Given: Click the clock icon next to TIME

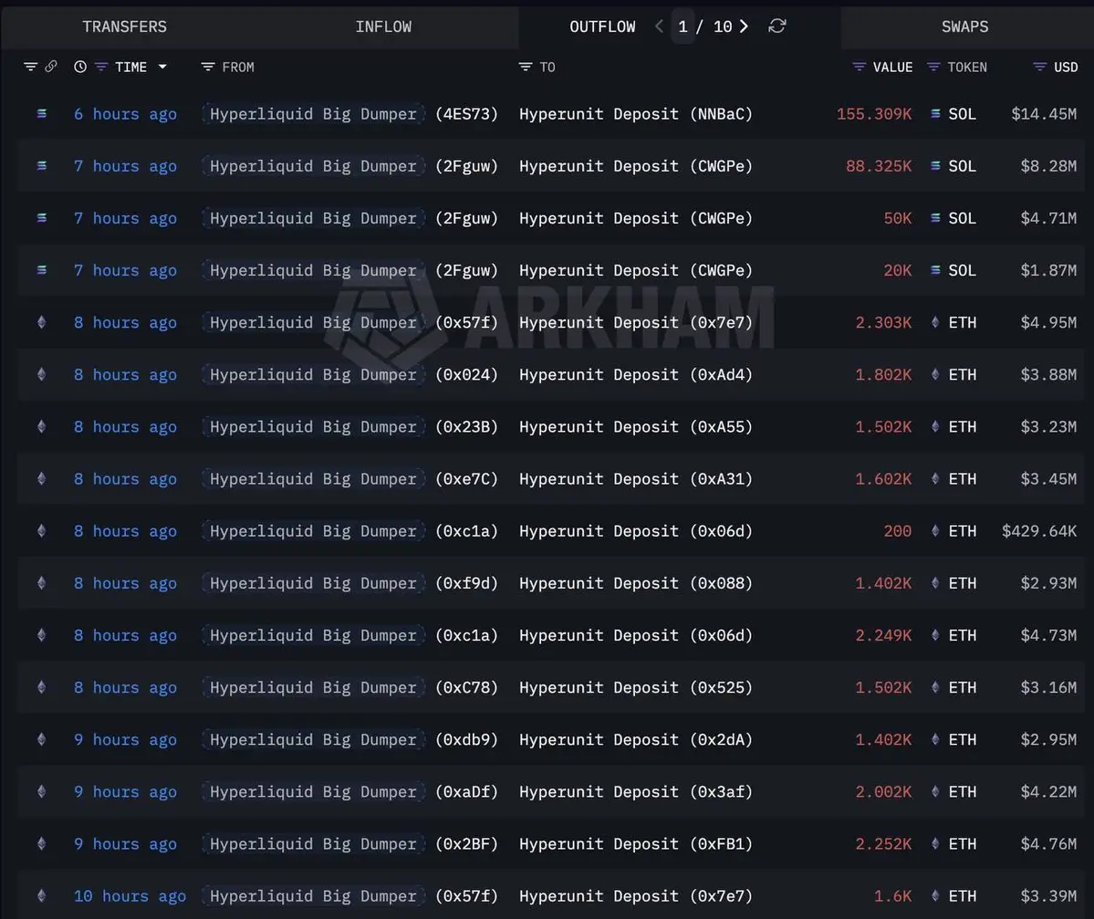Looking at the screenshot, I should pyautogui.click(x=80, y=67).
